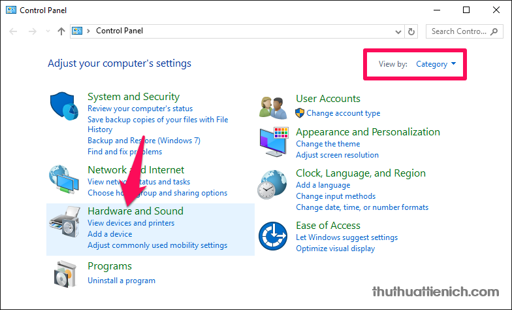Click the Hardware and Sound heading

pyautogui.click(x=135, y=211)
